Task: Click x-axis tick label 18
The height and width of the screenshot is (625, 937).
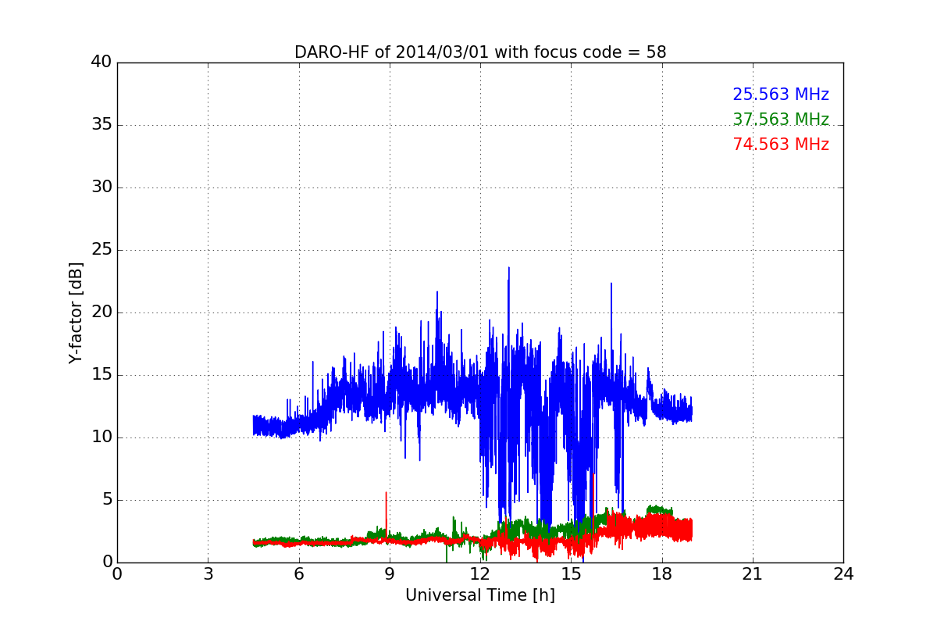Action: click(662, 574)
